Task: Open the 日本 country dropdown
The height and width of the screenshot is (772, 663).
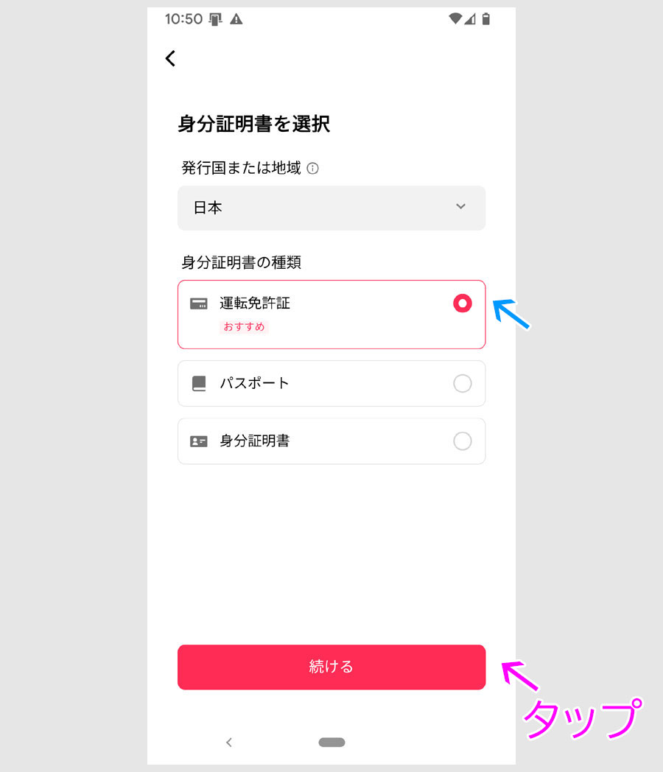Action: 331,208
